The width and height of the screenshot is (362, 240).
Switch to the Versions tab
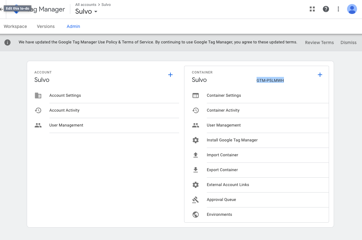(x=46, y=26)
